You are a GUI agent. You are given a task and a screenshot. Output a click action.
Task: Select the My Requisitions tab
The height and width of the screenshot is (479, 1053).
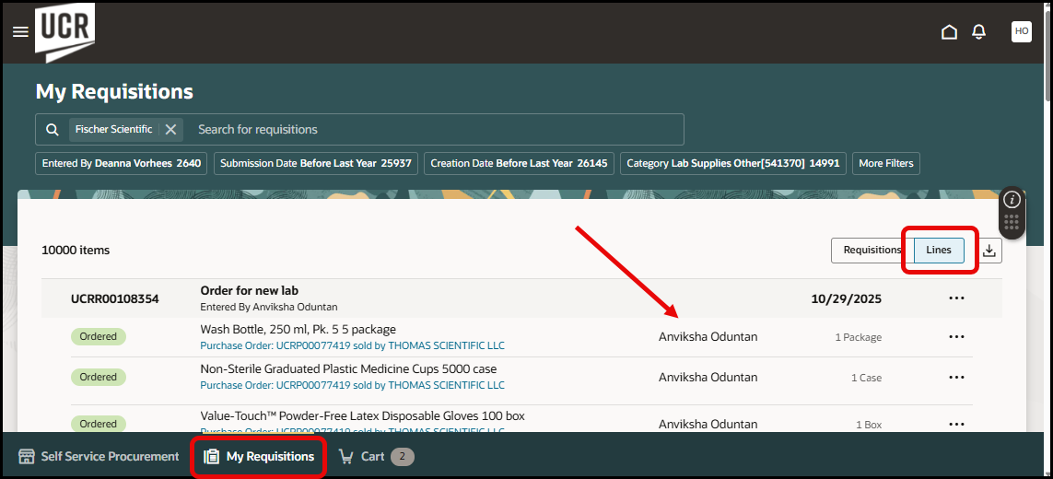pyautogui.click(x=259, y=457)
